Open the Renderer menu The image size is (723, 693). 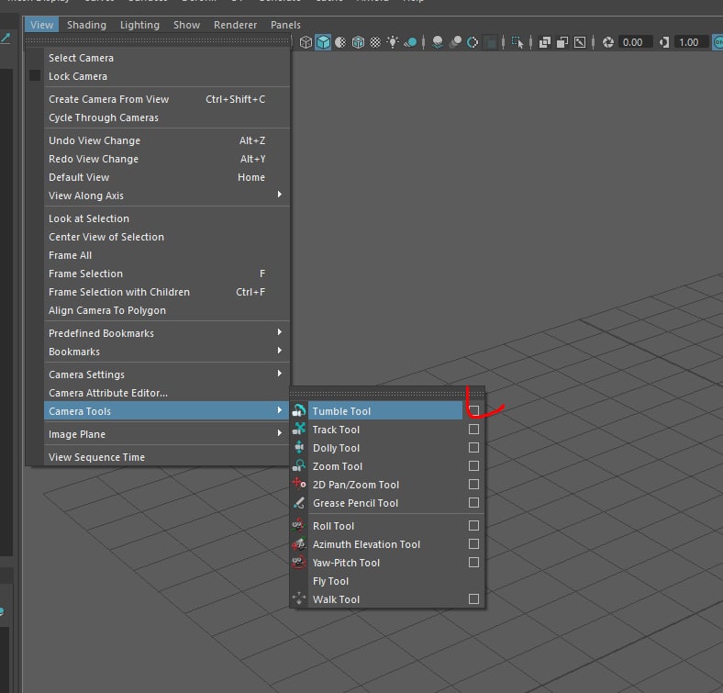(235, 25)
